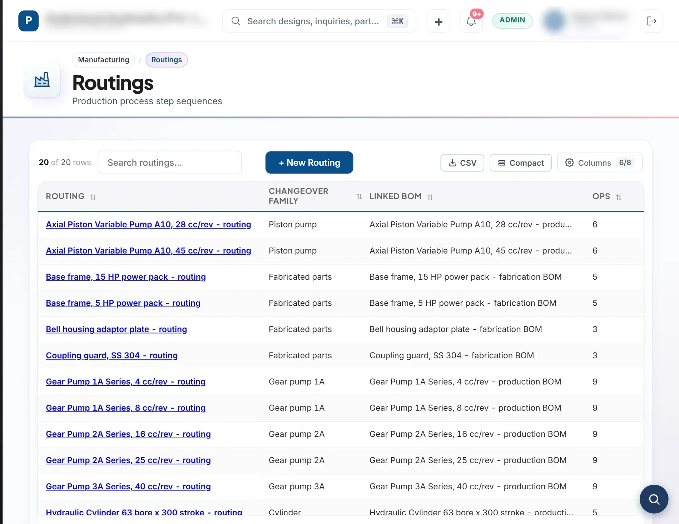Click the factory icon beside Routings title
This screenshot has height=524, width=679.
pyautogui.click(x=42, y=80)
